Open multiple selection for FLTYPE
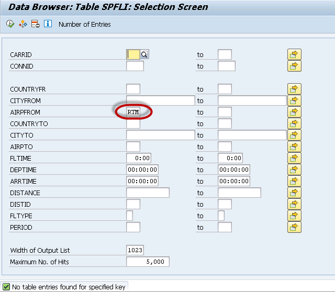Image resolution: width=335 pixels, height=292 pixels. tap(294, 216)
